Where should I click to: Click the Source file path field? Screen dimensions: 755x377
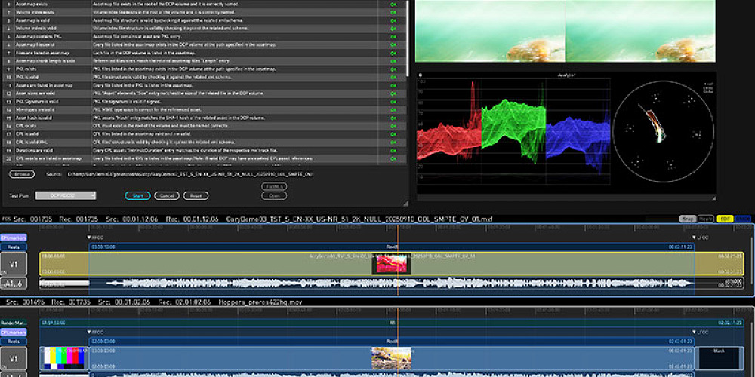tap(189, 174)
